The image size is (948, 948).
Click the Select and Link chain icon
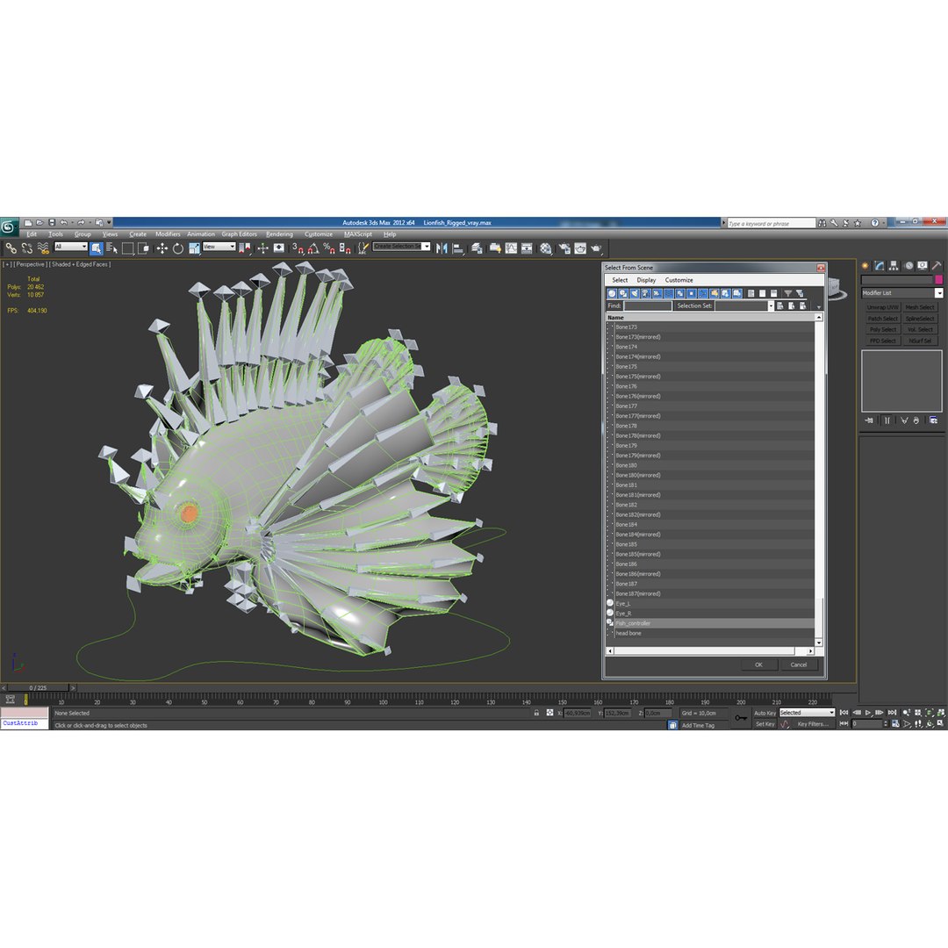coord(11,248)
